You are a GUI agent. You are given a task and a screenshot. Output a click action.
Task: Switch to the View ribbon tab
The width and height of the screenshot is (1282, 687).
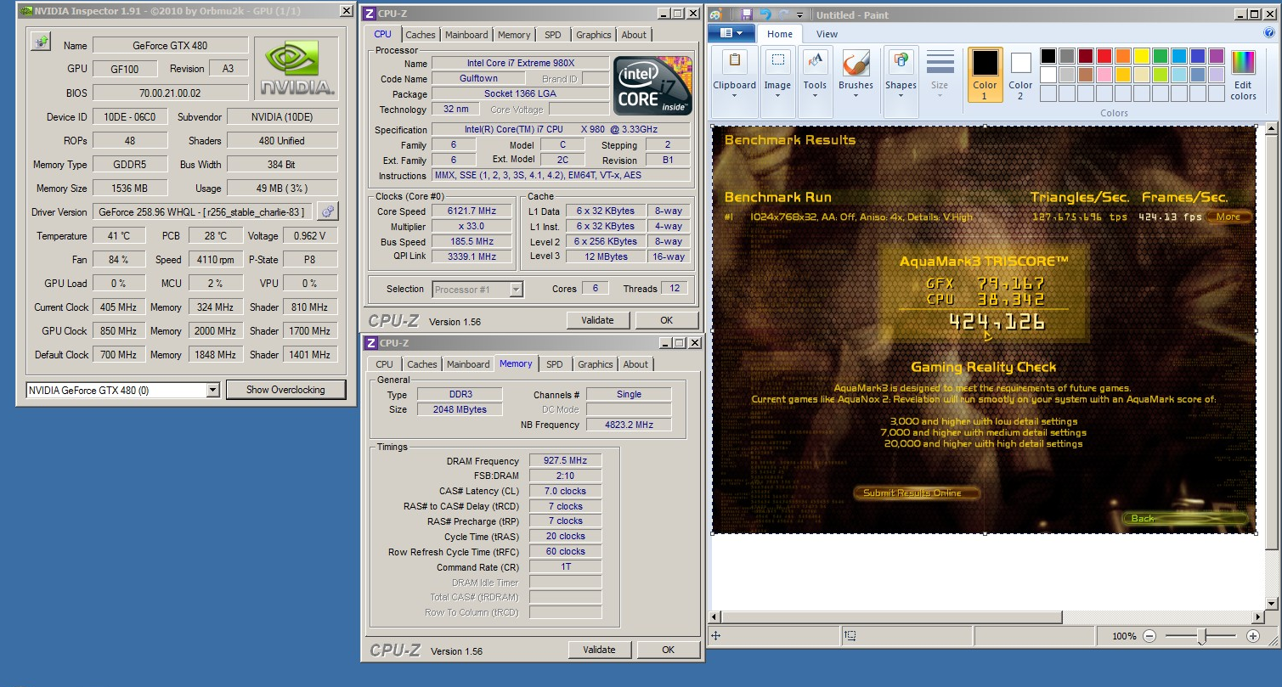pyautogui.click(x=827, y=34)
